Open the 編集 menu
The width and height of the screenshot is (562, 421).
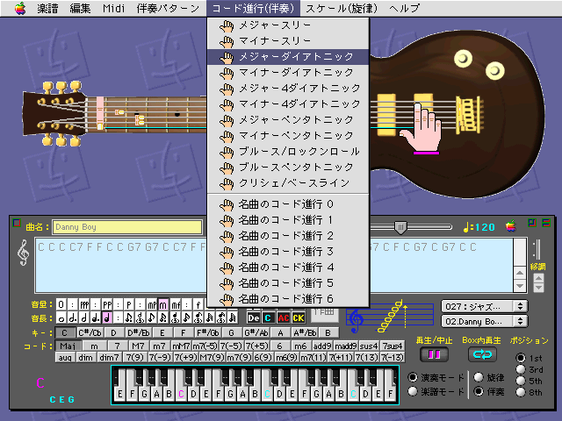80,8
